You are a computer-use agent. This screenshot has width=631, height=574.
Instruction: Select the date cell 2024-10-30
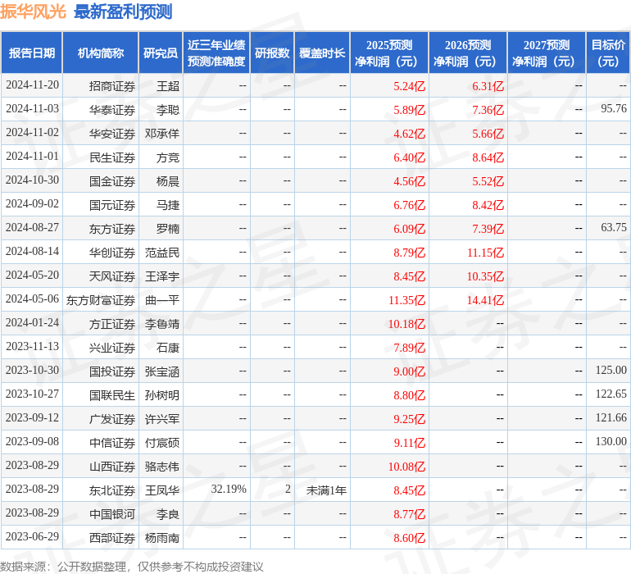tap(32, 180)
